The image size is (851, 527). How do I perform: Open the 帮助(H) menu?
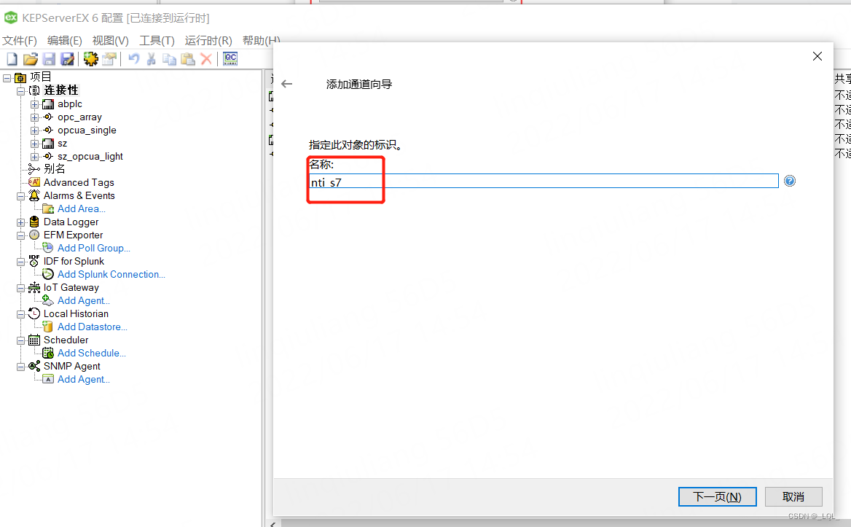point(261,41)
